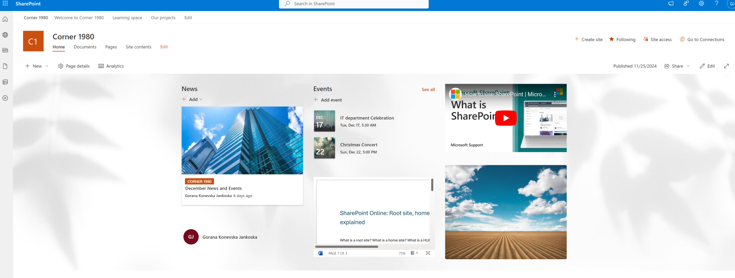735x278 pixels.
Task: Click the viewer full screen icon
Action: 428,253
